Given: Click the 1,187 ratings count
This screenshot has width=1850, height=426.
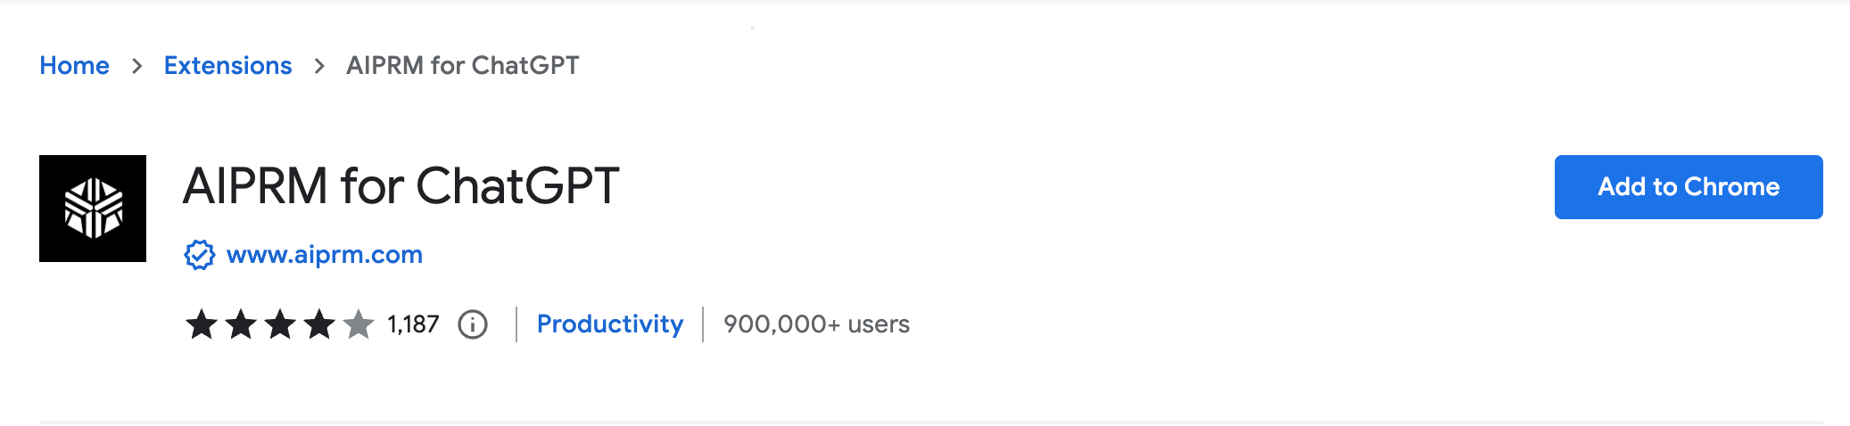Looking at the screenshot, I should (x=413, y=324).
